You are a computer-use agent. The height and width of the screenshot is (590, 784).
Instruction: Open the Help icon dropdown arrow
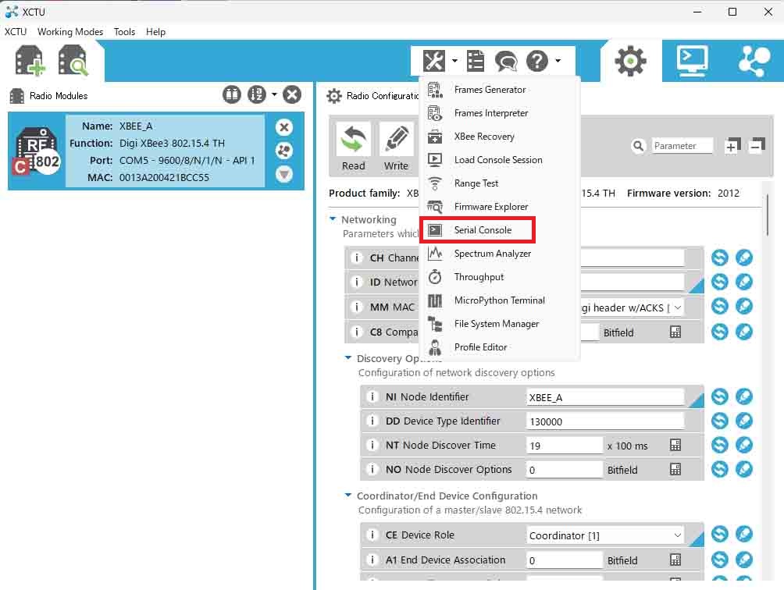pos(558,61)
